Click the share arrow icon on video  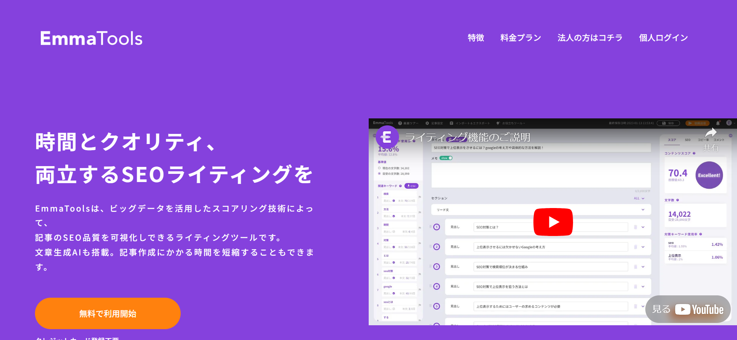point(711,133)
